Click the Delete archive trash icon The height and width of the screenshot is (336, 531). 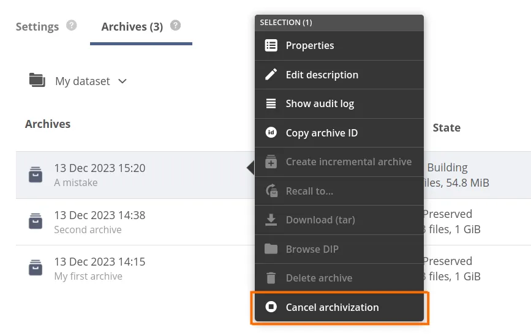tap(271, 278)
